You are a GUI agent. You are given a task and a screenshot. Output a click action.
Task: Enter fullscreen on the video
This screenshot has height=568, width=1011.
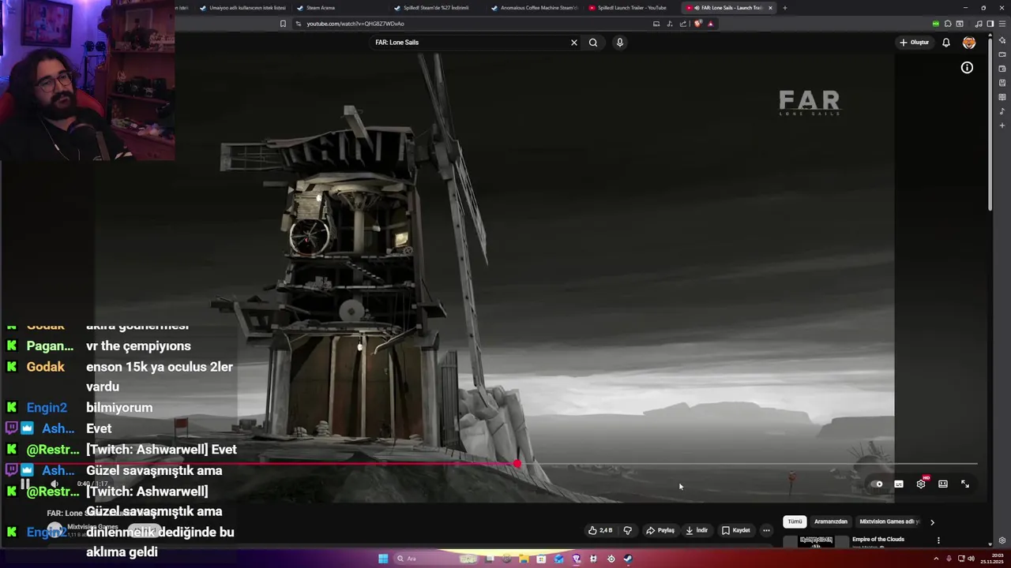pos(965,484)
